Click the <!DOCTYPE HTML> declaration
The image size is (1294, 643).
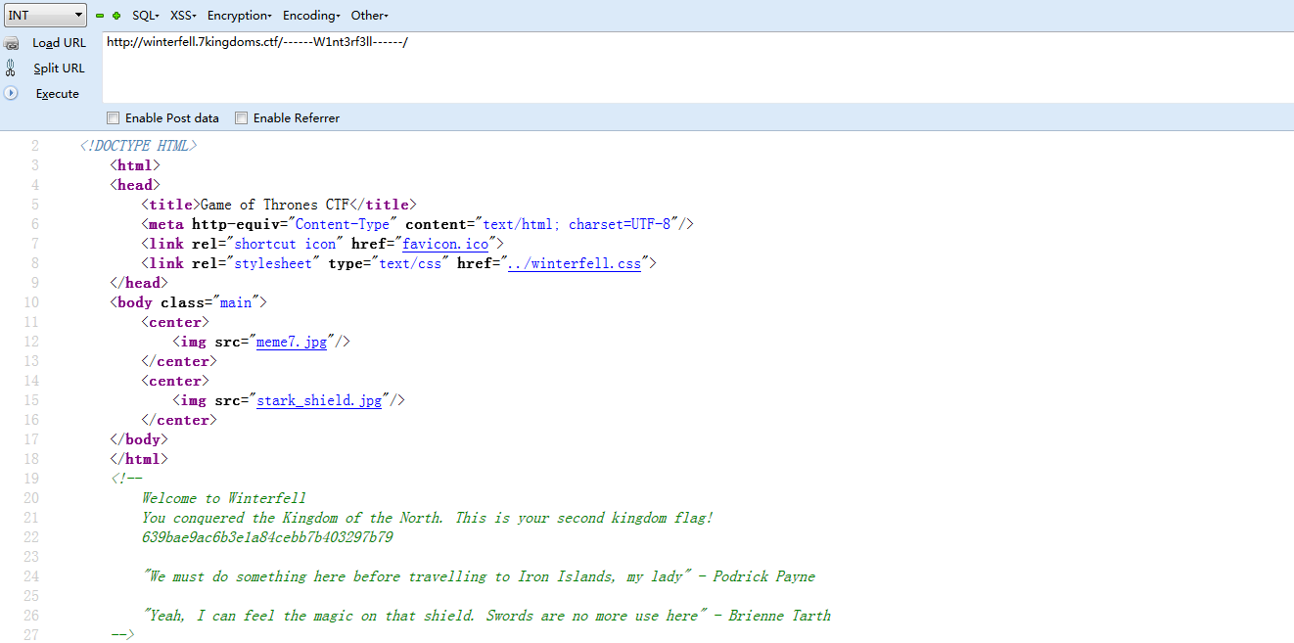pyautogui.click(x=139, y=146)
